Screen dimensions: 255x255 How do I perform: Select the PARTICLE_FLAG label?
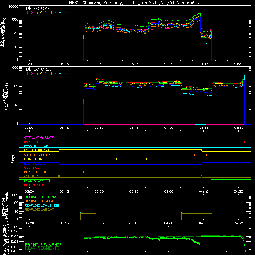tap(36, 172)
